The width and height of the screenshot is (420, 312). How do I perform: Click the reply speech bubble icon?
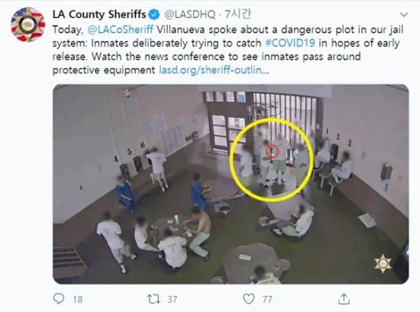click(59, 298)
